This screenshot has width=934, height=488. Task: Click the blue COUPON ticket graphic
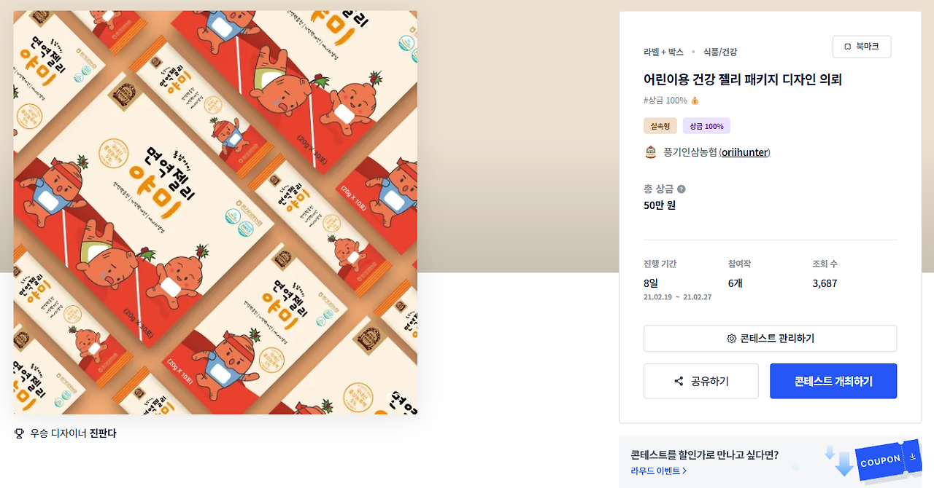pos(889,460)
